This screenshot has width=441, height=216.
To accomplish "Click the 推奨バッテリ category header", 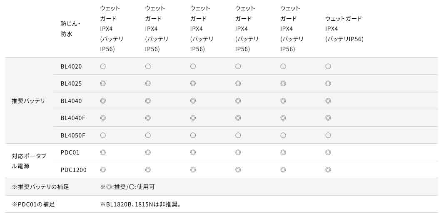I will [28, 101].
